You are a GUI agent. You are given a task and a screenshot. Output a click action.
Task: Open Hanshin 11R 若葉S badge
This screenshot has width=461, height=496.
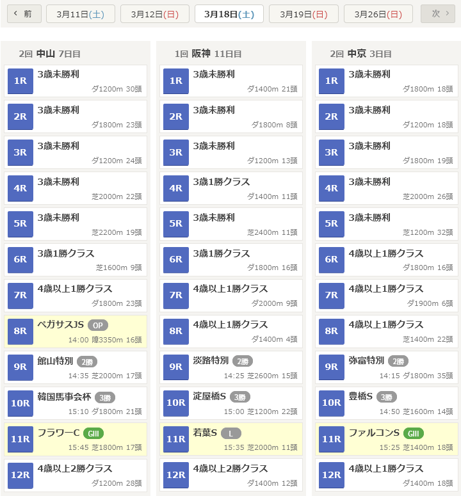176,439
